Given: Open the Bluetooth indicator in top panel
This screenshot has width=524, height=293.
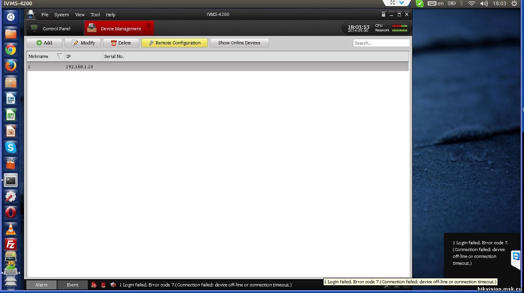Looking at the screenshot, I should (462, 3).
